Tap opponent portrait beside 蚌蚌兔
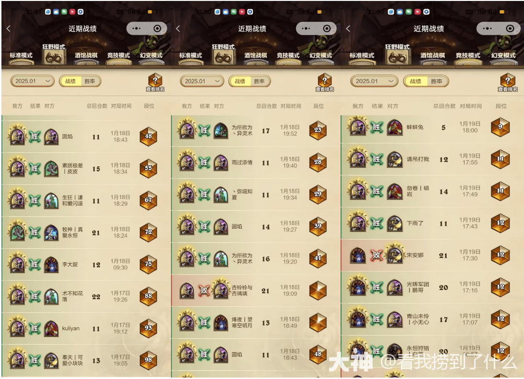This screenshot has width=524, height=379. pos(395,127)
